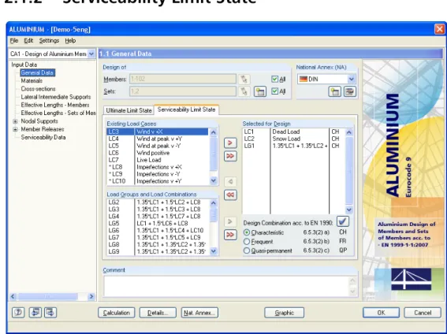Click the new set icon next to Sets row
Screen dimensions: 447x334
[x=260, y=91]
